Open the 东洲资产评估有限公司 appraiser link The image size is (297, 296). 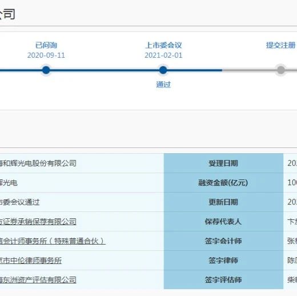point(38,280)
